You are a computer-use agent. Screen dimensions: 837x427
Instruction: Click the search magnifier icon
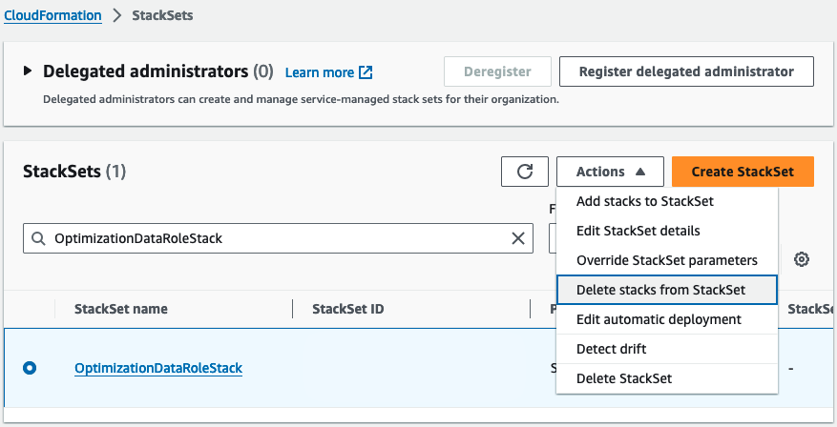pyautogui.click(x=38, y=238)
